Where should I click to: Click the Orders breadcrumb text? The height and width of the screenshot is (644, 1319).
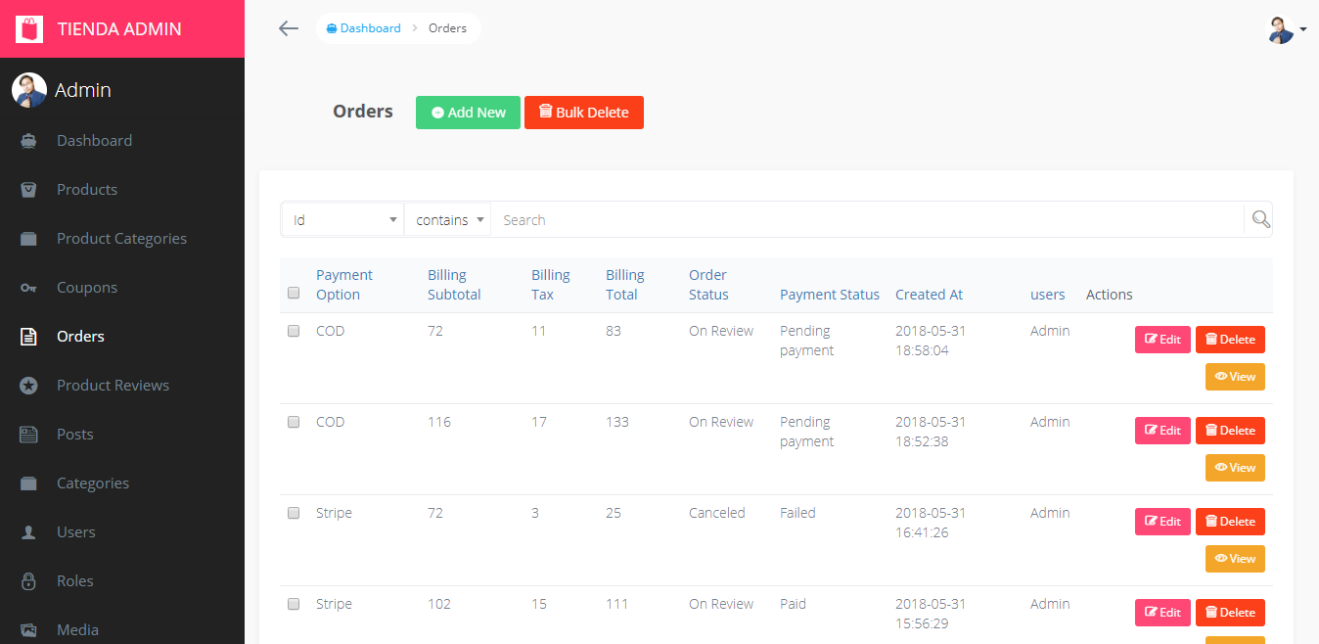[447, 28]
